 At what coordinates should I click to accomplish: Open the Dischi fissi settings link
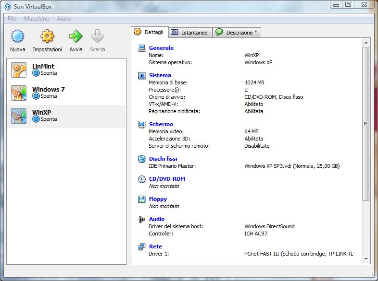tap(163, 159)
